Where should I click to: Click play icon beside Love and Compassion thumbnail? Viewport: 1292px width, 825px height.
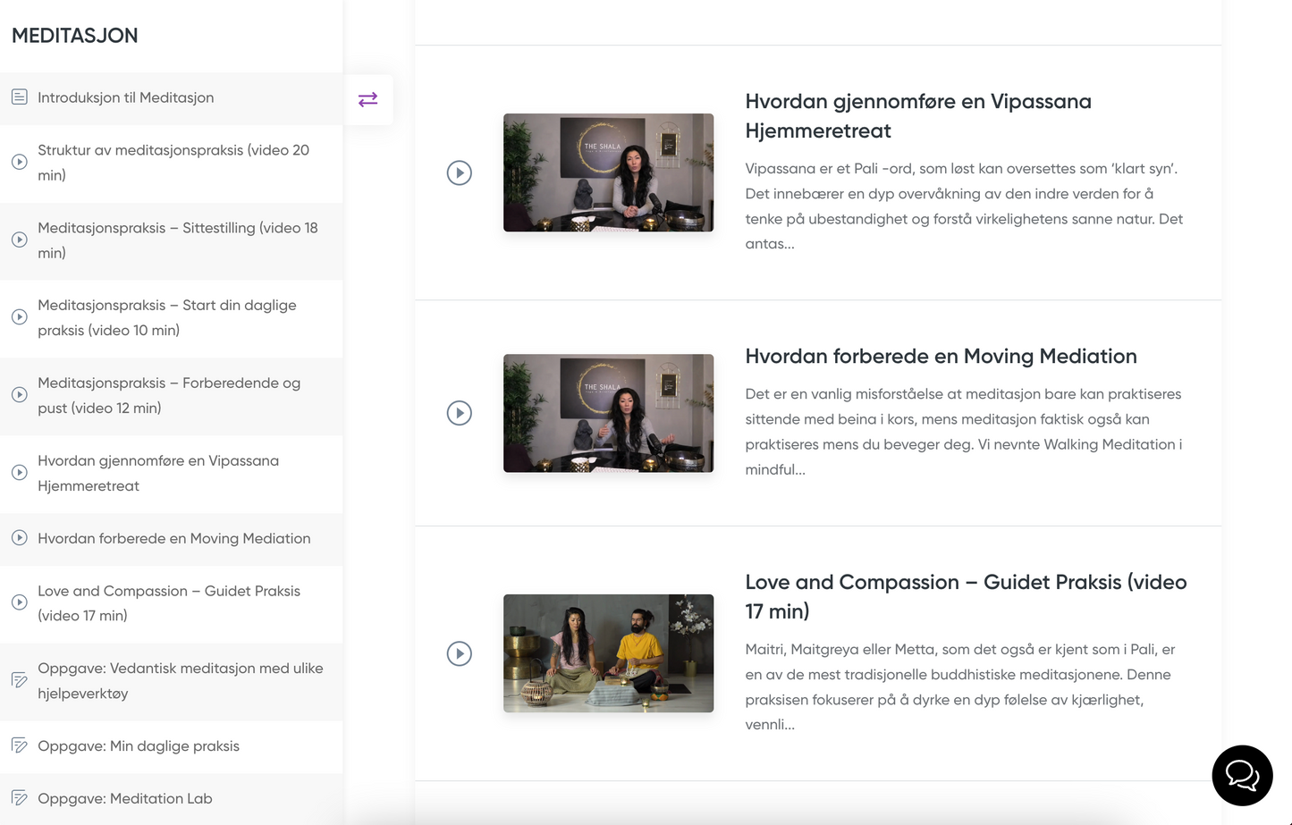pos(459,653)
